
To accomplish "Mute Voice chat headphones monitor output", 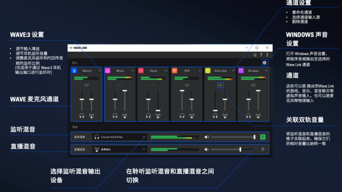I will pos(215,116).
